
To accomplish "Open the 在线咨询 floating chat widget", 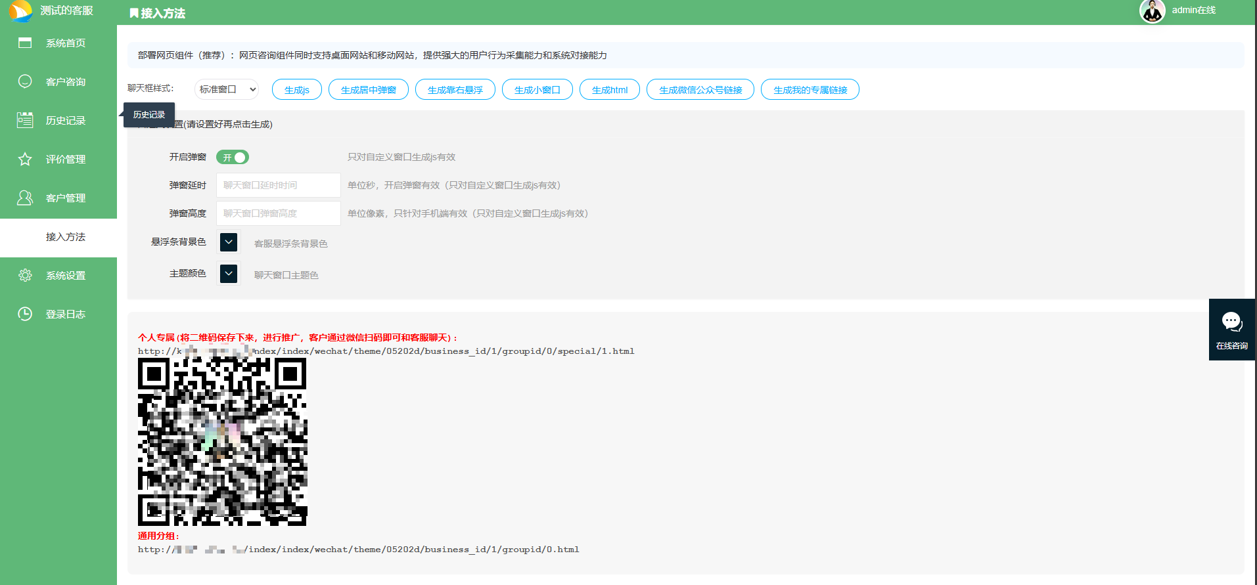I will click(1231, 330).
